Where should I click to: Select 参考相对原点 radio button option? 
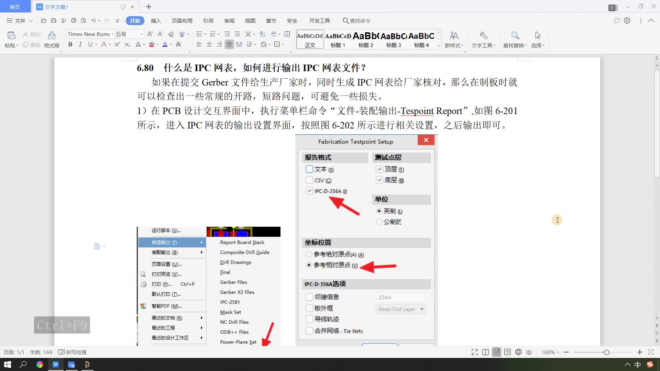(309, 265)
